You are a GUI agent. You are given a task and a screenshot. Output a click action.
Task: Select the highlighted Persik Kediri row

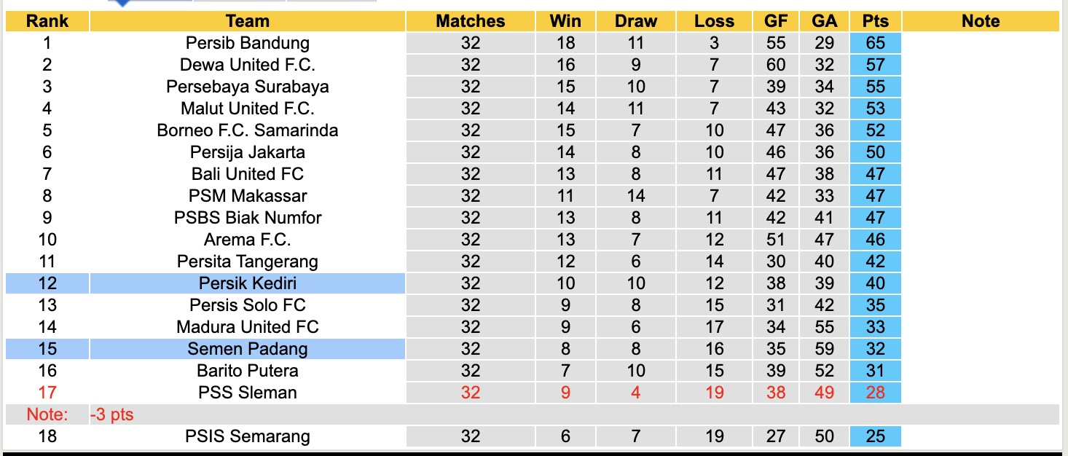tap(247, 283)
